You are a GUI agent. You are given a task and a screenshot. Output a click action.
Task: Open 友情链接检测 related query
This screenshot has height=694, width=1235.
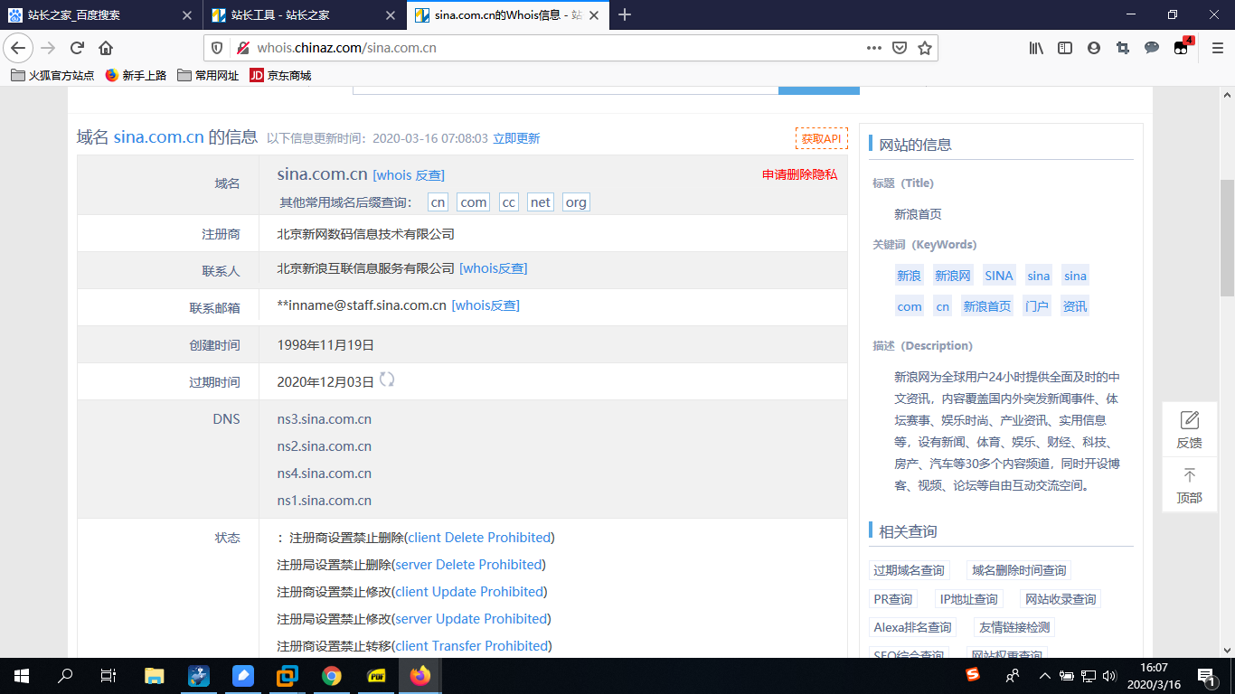pyautogui.click(x=1013, y=627)
